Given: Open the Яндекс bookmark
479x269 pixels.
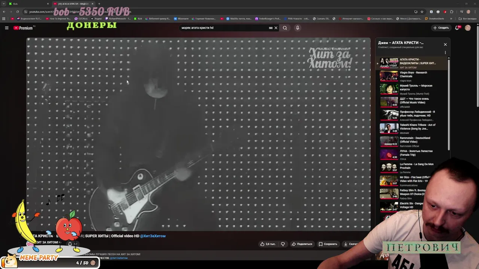Looking at the screenshot, I should pyautogui.click(x=96, y=19).
